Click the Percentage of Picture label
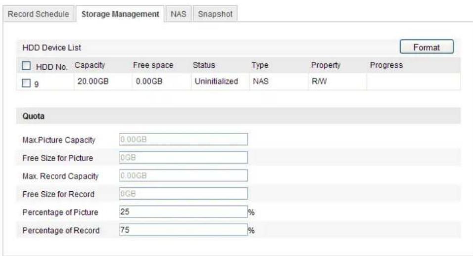This screenshot has height=256, width=473. 60,213
